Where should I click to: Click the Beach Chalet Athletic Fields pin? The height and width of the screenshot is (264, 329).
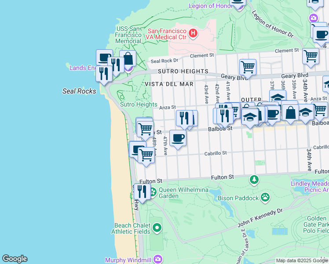pos(157,228)
